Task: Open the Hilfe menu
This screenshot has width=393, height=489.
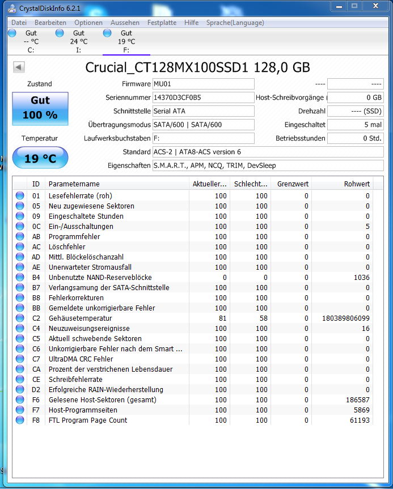Action: (x=191, y=23)
